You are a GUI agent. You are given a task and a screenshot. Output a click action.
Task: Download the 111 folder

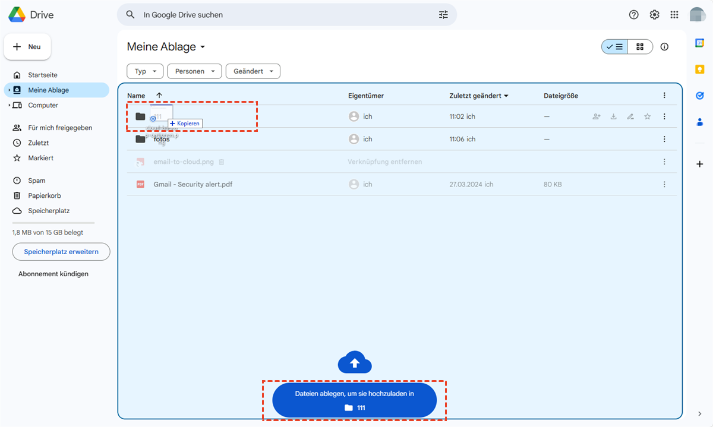tap(614, 116)
